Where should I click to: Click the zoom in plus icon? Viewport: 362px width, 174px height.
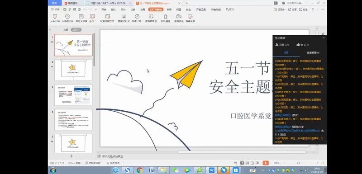[x=318, y=163]
